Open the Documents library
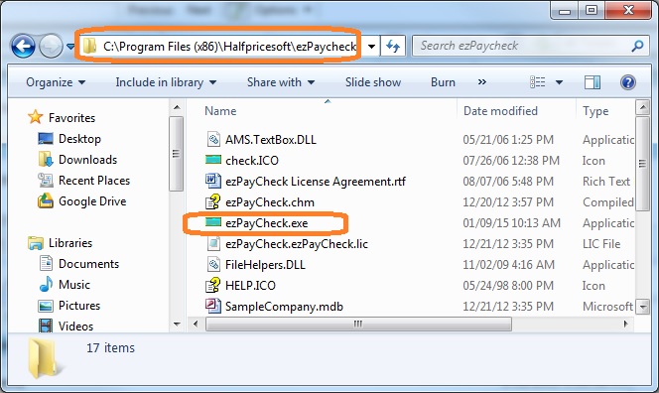Screen dimensions: 659x393 88,264
